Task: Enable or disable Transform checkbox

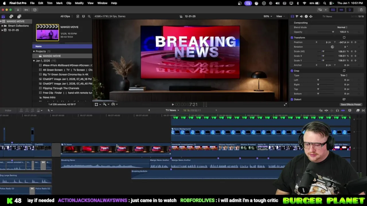Action: [292, 37]
